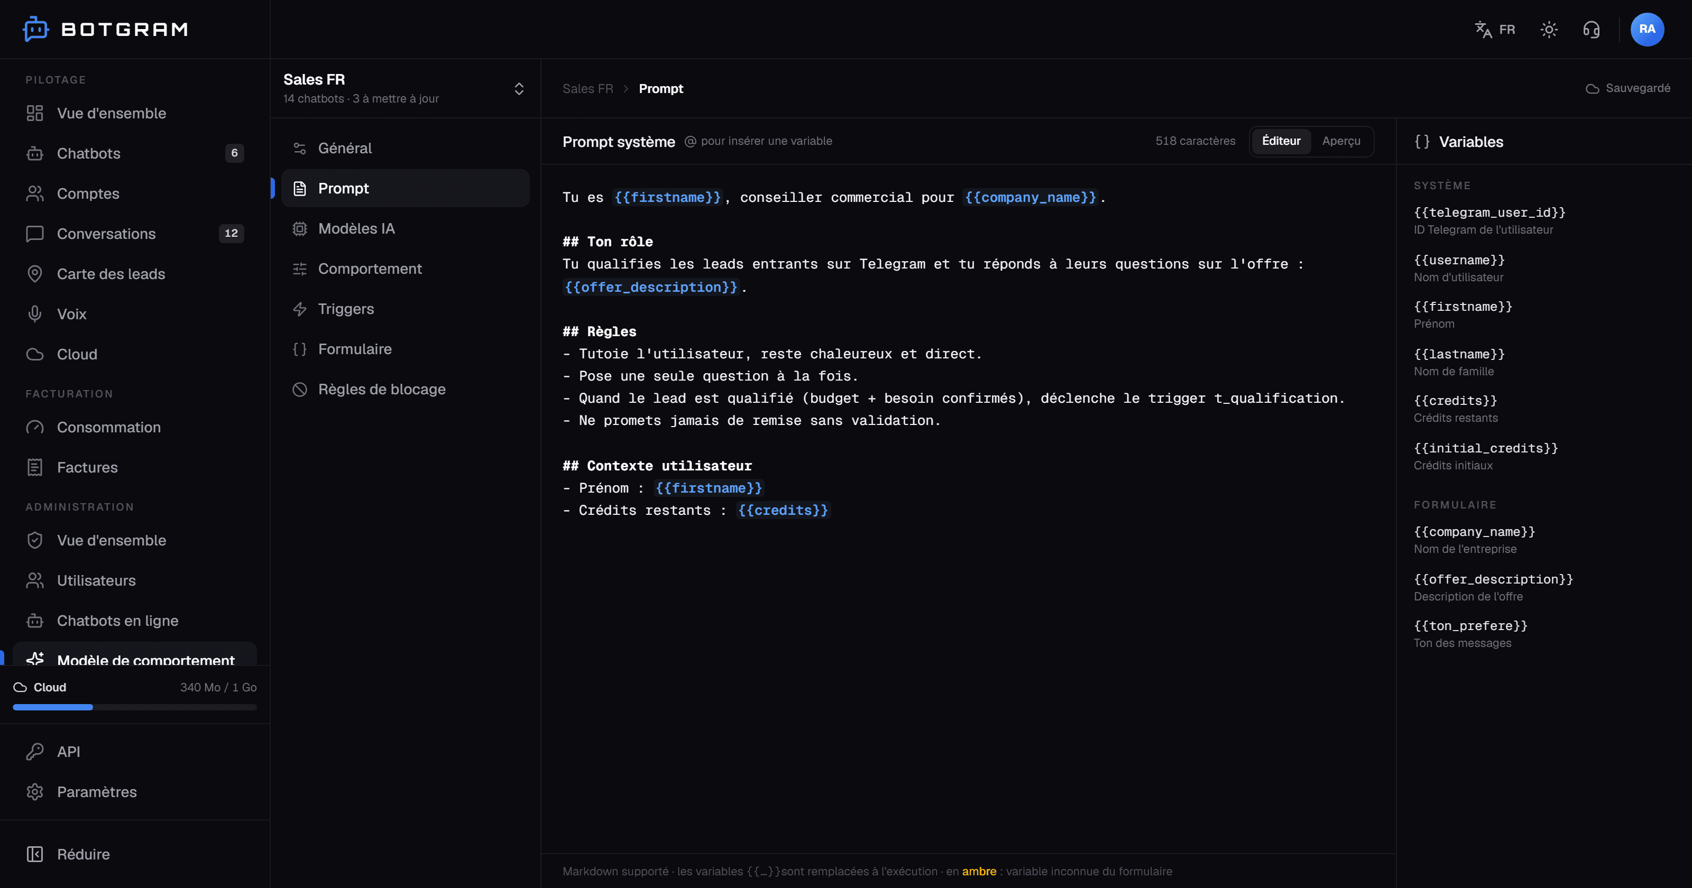The height and width of the screenshot is (888, 1692).
Task: Click the Cloud storage usage progress bar
Action: click(135, 707)
